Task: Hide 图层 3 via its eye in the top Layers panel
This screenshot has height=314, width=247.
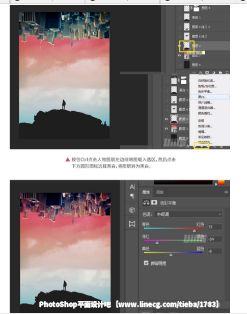Action: tap(179, 55)
